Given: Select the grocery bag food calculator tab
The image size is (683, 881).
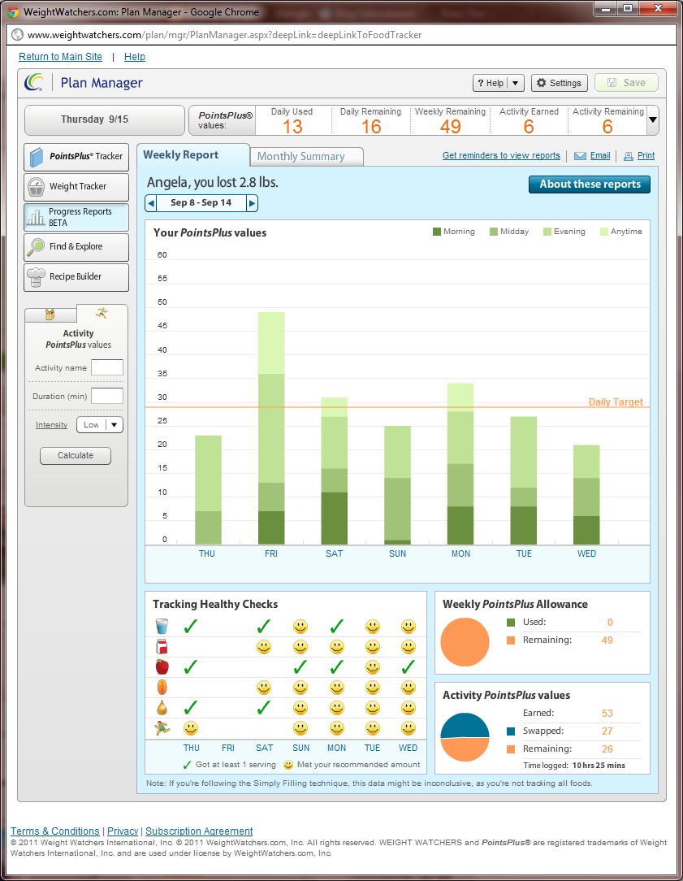Looking at the screenshot, I should (x=50, y=315).
